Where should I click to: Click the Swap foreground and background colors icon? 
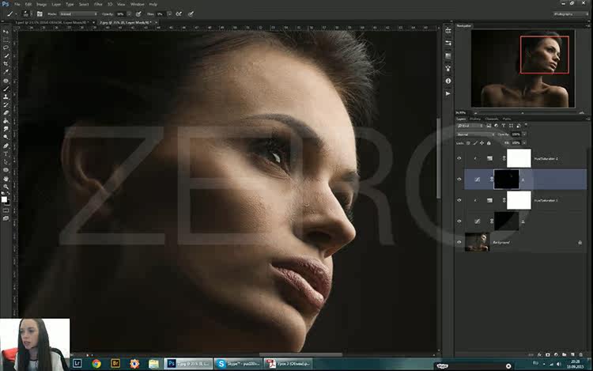click(x=9, y=194)
